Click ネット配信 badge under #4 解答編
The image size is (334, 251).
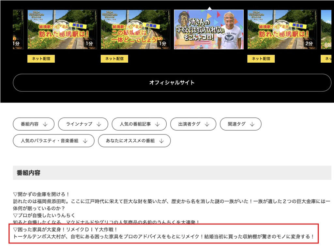41,59
